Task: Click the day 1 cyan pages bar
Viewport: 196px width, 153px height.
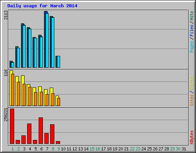Action: (13, 65)
